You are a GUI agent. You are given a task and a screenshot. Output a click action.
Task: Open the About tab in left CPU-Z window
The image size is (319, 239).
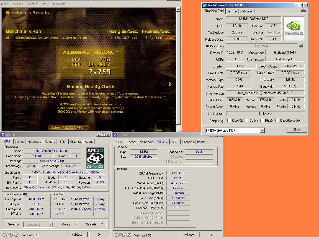coord(89,142)
